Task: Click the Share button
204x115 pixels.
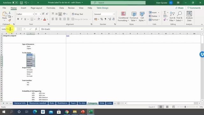Action: tap(179, 8)
